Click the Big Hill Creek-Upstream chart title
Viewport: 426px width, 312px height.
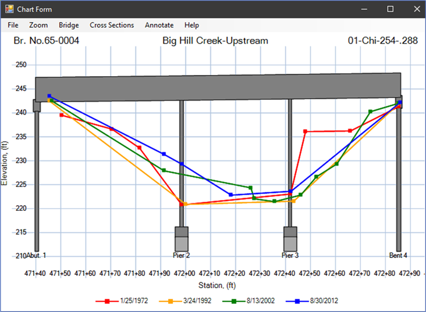pos(215,41)
